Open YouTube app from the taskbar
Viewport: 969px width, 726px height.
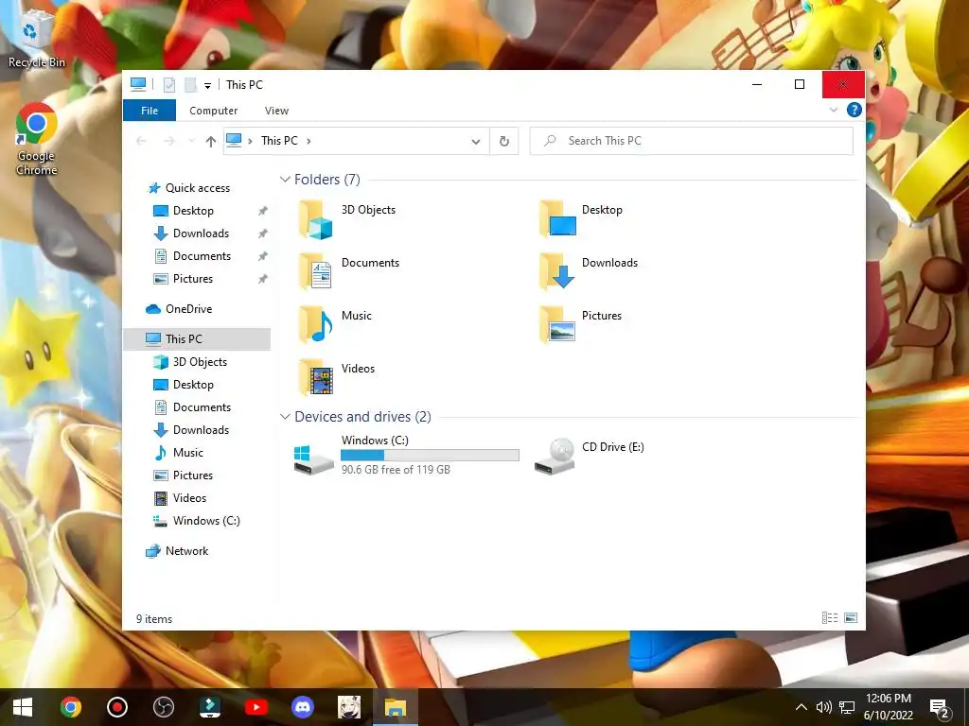tap(255, 707)
